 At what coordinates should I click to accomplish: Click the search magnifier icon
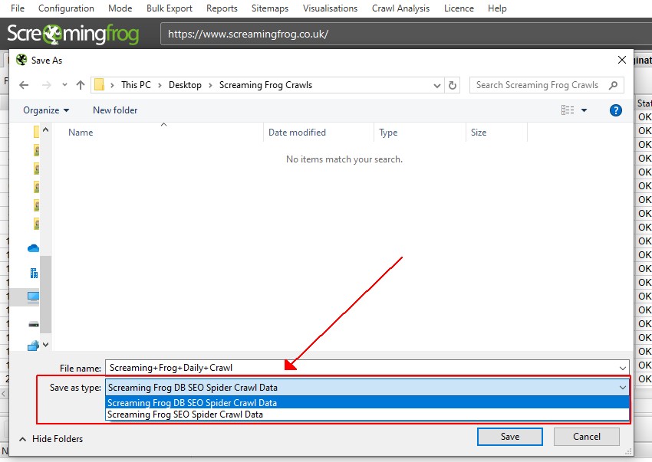(x=613, y=85)
